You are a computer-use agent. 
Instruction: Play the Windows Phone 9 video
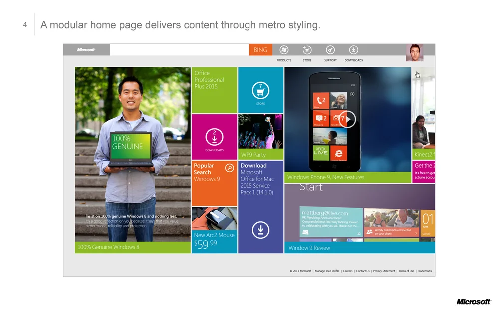click(347, 119)
